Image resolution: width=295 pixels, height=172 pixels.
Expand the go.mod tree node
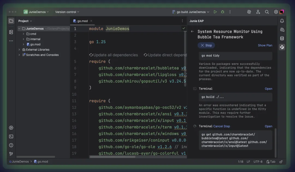[23, 45]
